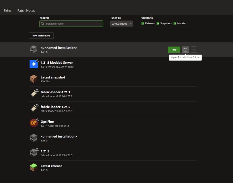This screenshot has height=183, width=233.
Task: Toggle the Snapshots checkbox
Action: [158, 23]
